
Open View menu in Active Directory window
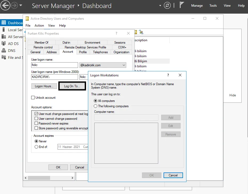(51, 26)
